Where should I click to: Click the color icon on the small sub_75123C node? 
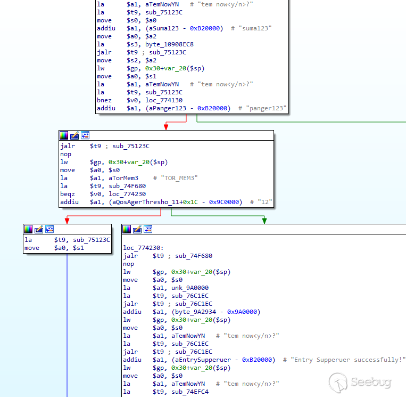(x=28, y=229)
